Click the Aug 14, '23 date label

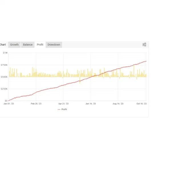[118, 104]
